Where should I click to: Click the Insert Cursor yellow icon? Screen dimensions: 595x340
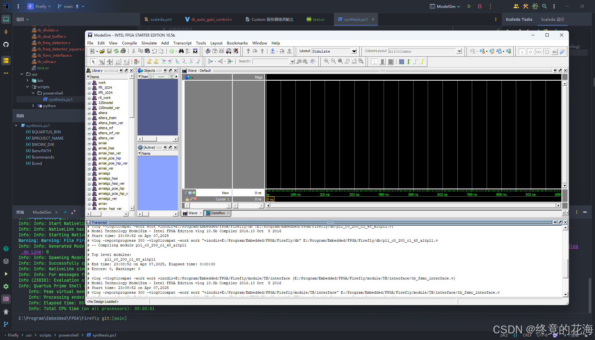(149, 61)
